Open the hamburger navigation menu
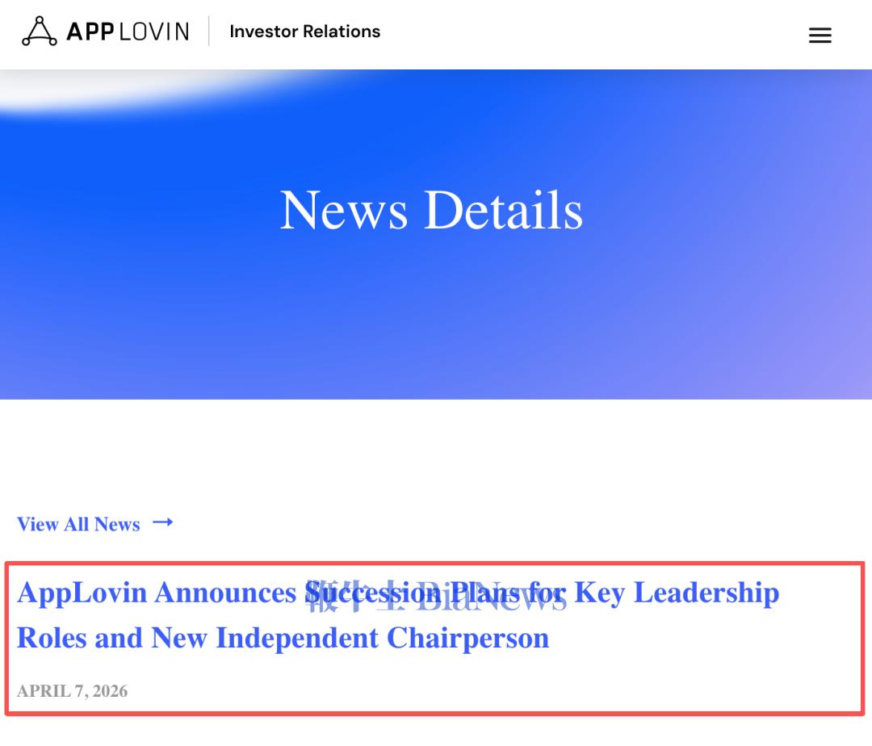Viewport: 872px width, 746px height. (x=820, y=36)
